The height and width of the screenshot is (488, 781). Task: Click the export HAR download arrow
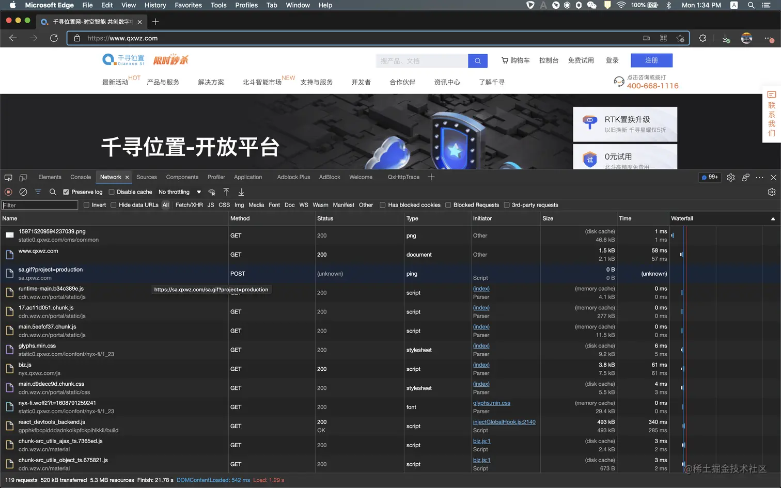[241, 192]
